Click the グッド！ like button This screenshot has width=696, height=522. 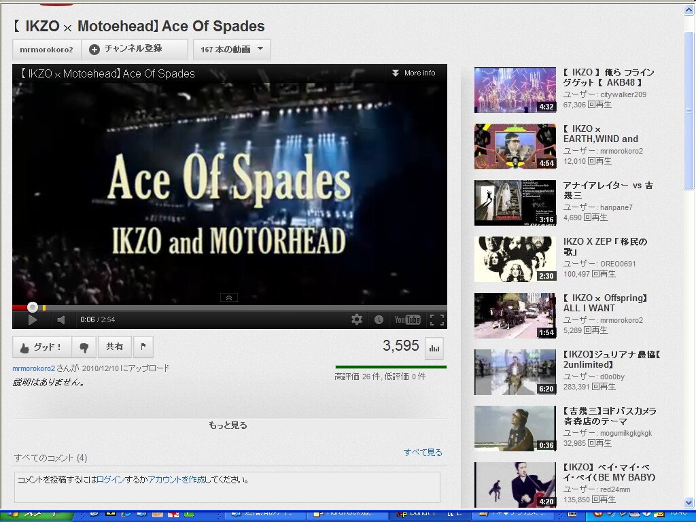pyautogui.click(x=42, y=347)
